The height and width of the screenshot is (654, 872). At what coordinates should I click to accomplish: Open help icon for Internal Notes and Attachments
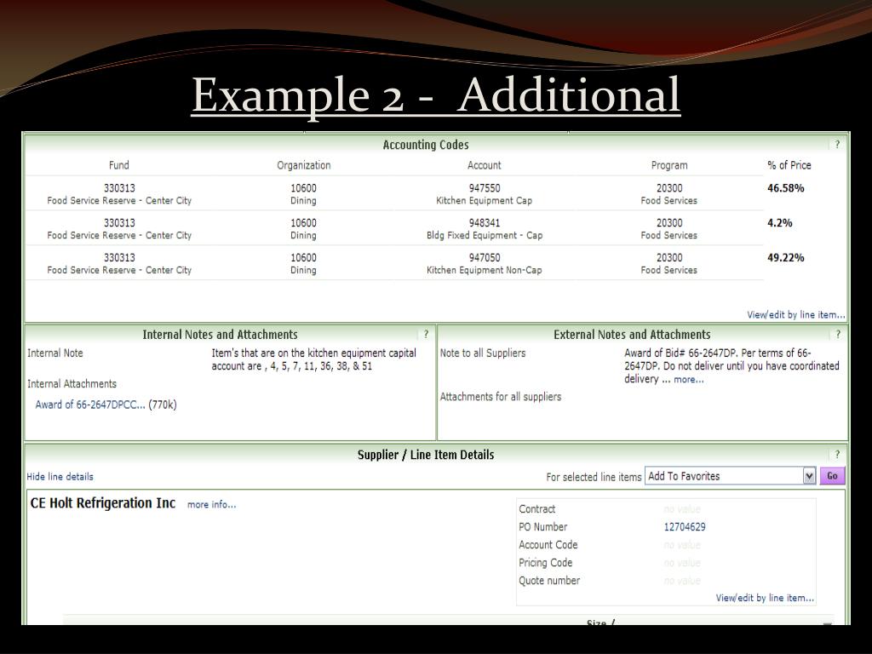click(426, 334)
